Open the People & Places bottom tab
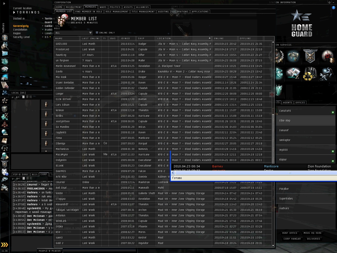337x253 pixels. coord(49,251)
